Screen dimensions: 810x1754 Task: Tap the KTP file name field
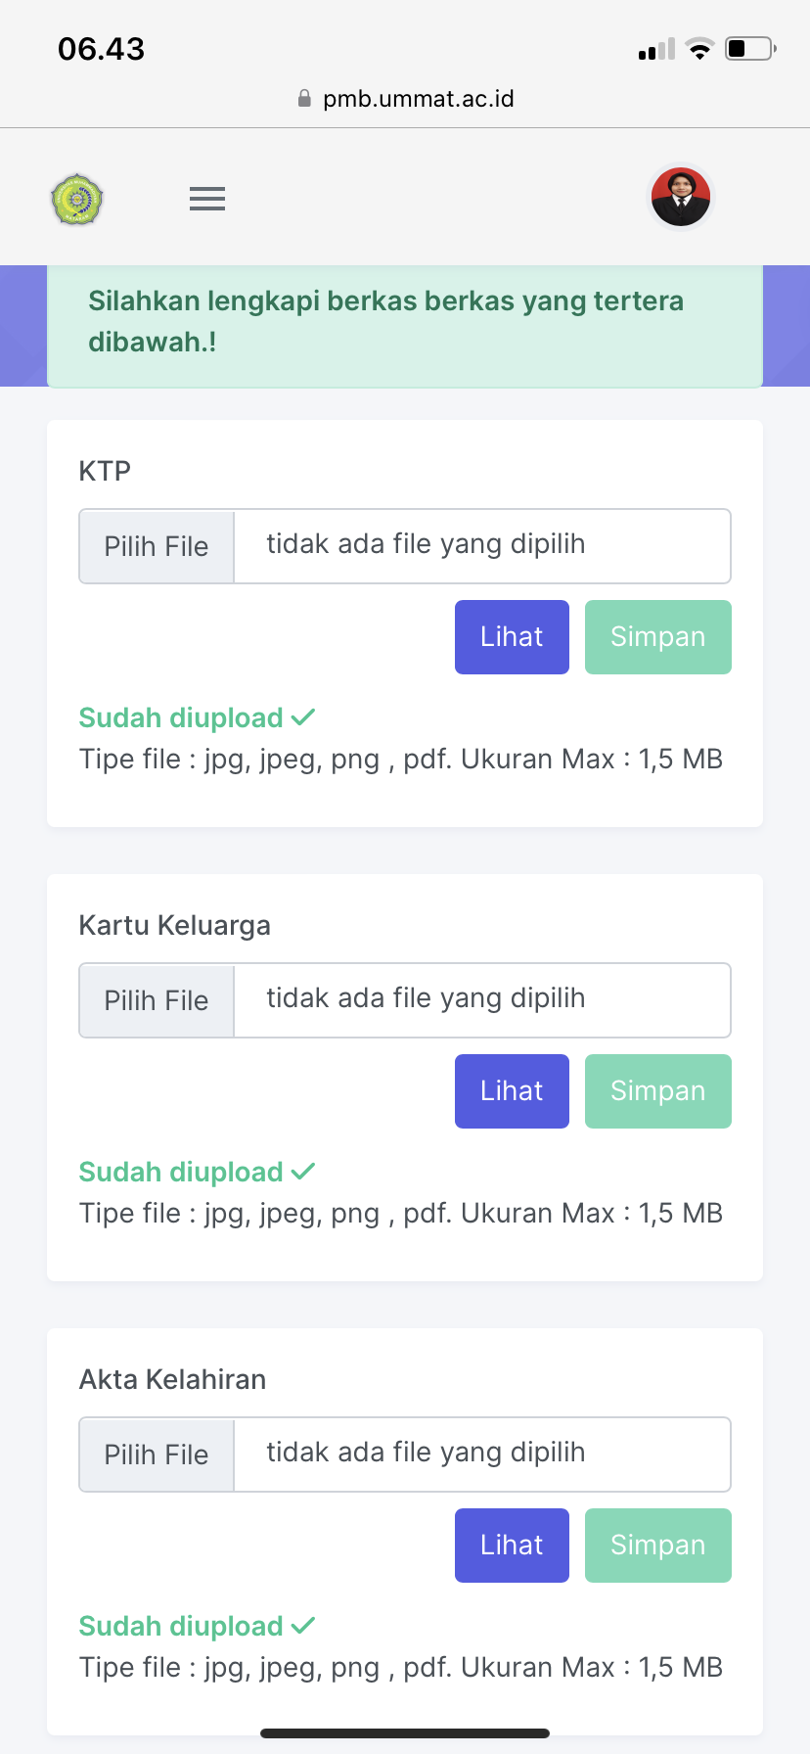[481, 545]
